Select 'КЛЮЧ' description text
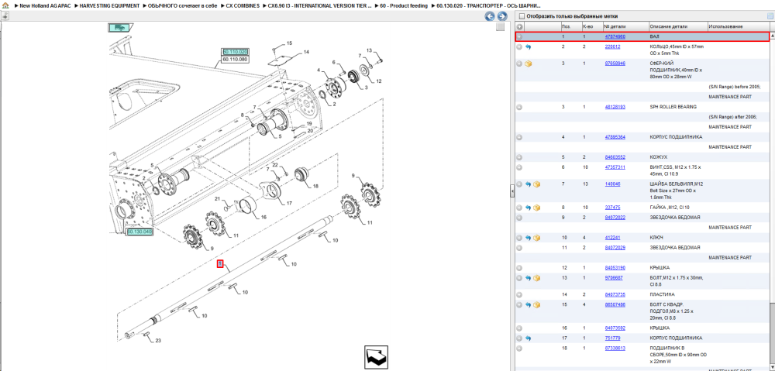Image resolution: width=775 pixels, height=371 pixels. 656,238
